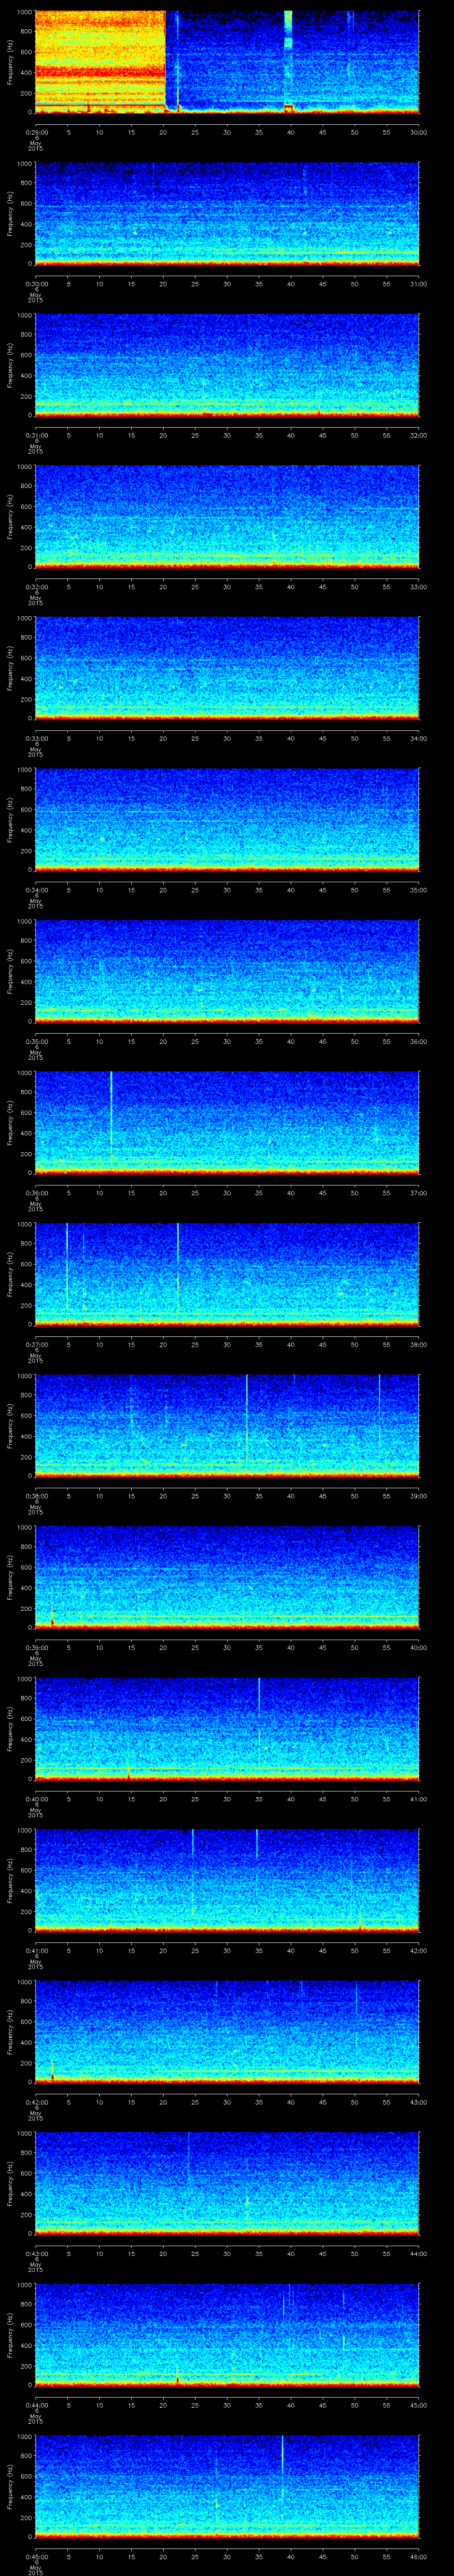Select the spectrogram panel starting at 0:37:00
The height and width of the screenshot is (2576, 454).
227,1274
